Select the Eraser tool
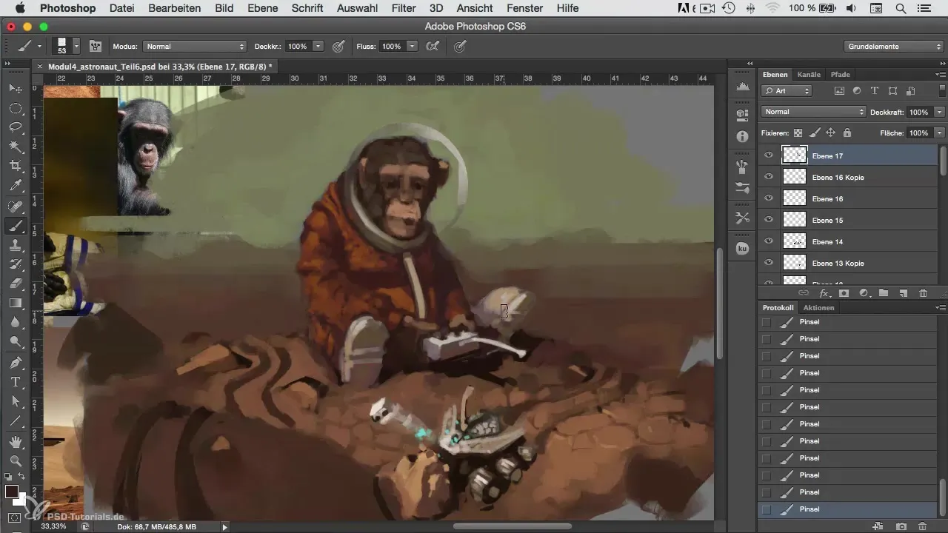 pyautogui.click(x=15, y=284)
